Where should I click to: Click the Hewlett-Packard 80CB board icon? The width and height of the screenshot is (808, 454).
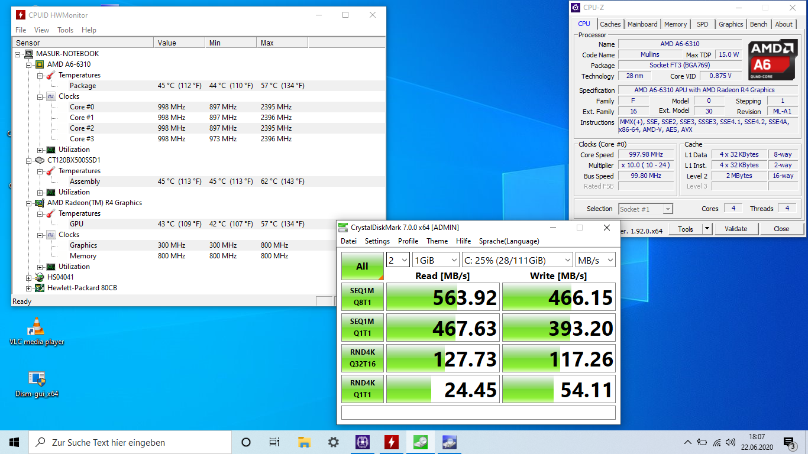[x=40, y=288]
